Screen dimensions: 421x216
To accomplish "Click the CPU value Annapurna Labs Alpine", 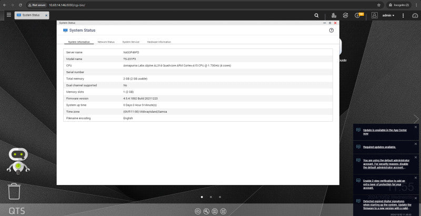I will pos(177,65).
